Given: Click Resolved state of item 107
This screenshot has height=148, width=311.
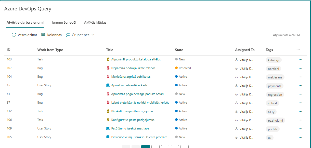Looking at the screenshot, I should pos(183,68).
